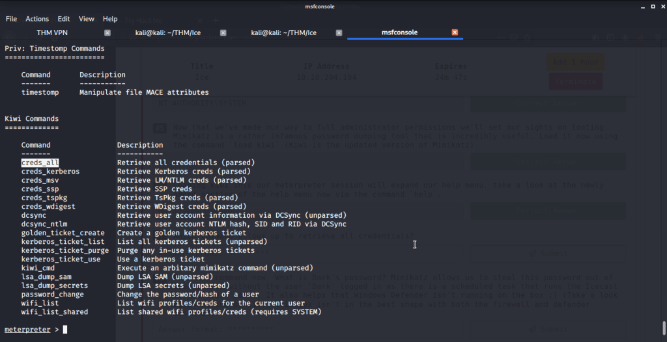Select the active msfconsole tab
Image resolution: width=667 pixels, height=342 pixels.
pyautogui.click(x=399, y=33)
